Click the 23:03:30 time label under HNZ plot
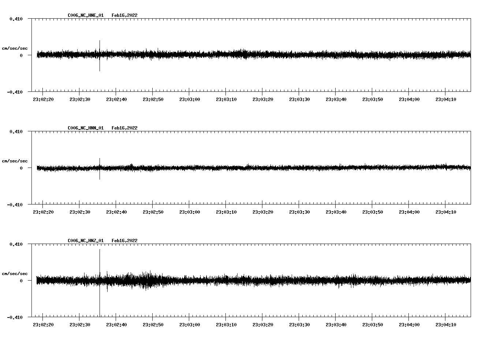The image size is (497, 338). (299, 325)
